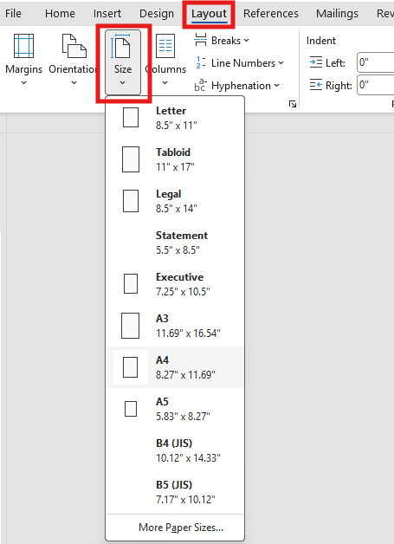Image resolution: width=394 pixels, height=544 pixels.
Task: Open the Page Setup dialog launcher
Action: (293, 104)
